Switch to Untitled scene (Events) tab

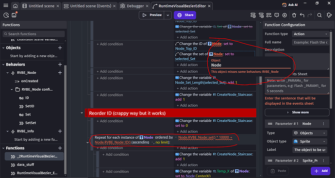pyautogui.click(x=90, y=6)
